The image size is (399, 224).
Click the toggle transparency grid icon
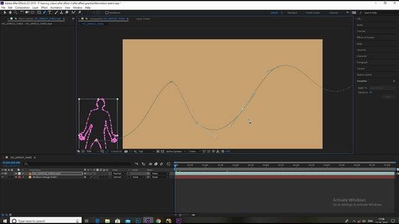tap(162, 151)
